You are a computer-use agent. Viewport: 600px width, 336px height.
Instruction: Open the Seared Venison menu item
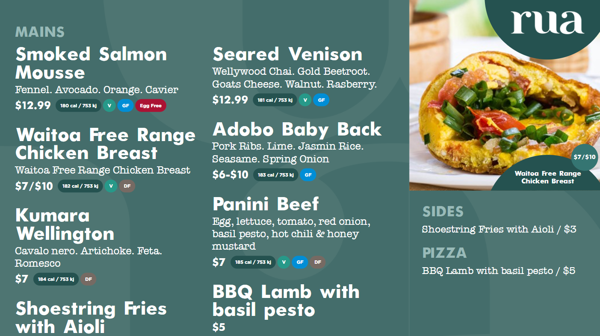287,54
